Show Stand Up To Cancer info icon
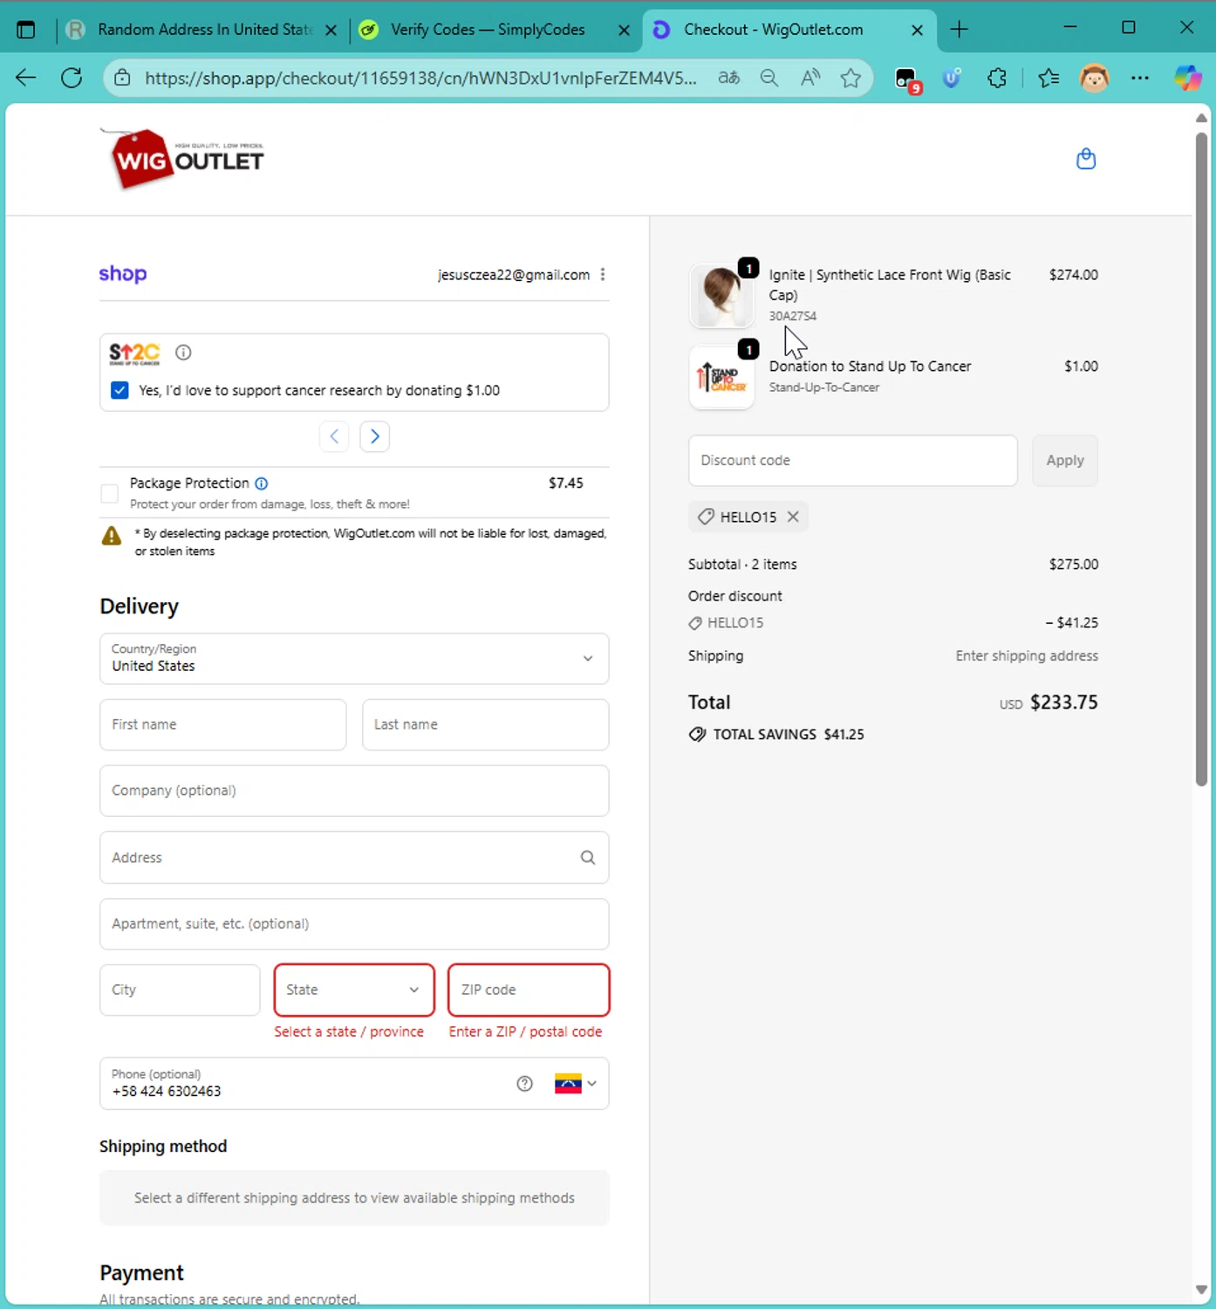 183,353
